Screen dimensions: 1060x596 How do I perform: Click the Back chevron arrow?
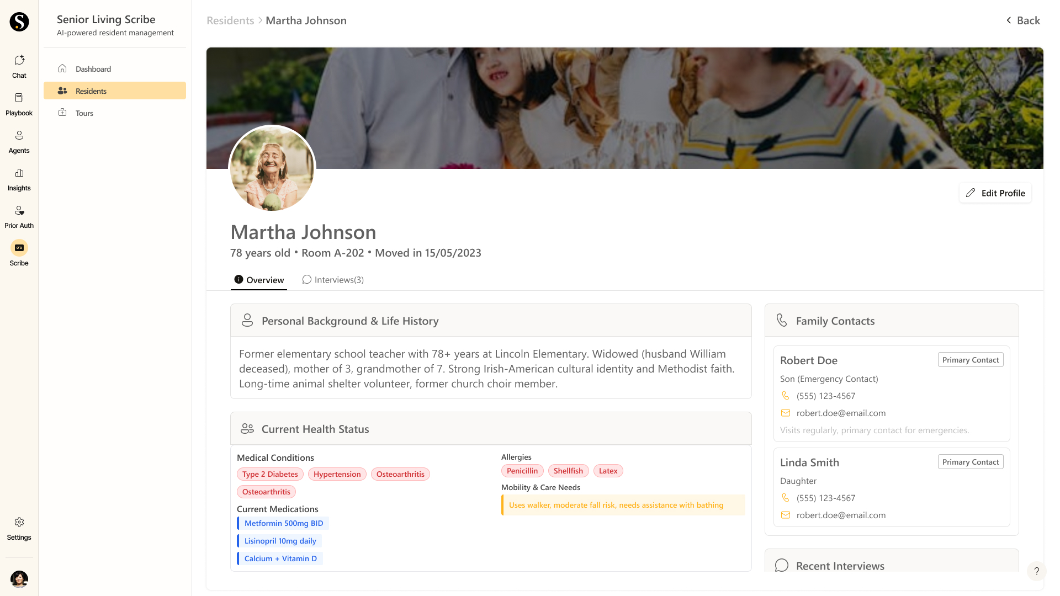(1009, 20)
